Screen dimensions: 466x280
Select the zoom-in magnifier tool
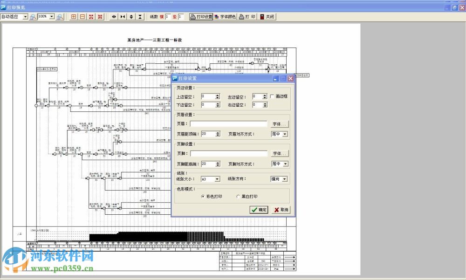[x=60, y=17]
